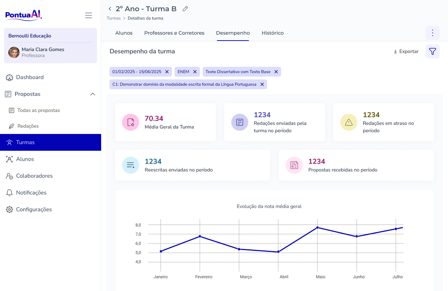Collapse the Propostas sidebar section

(93, 94)
